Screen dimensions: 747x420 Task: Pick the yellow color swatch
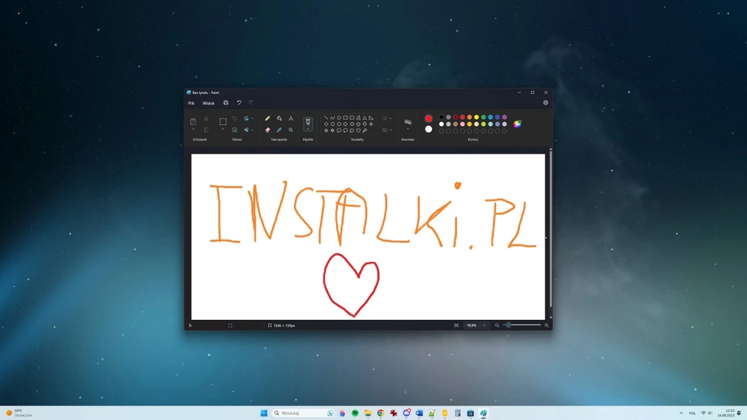pos(476,117)
